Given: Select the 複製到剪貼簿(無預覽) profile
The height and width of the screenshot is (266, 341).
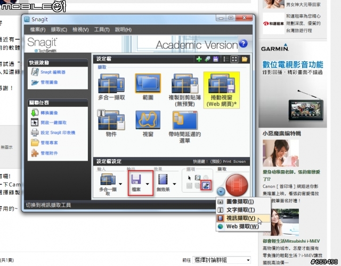Looking at the screenshot, I should coord(185,90).
